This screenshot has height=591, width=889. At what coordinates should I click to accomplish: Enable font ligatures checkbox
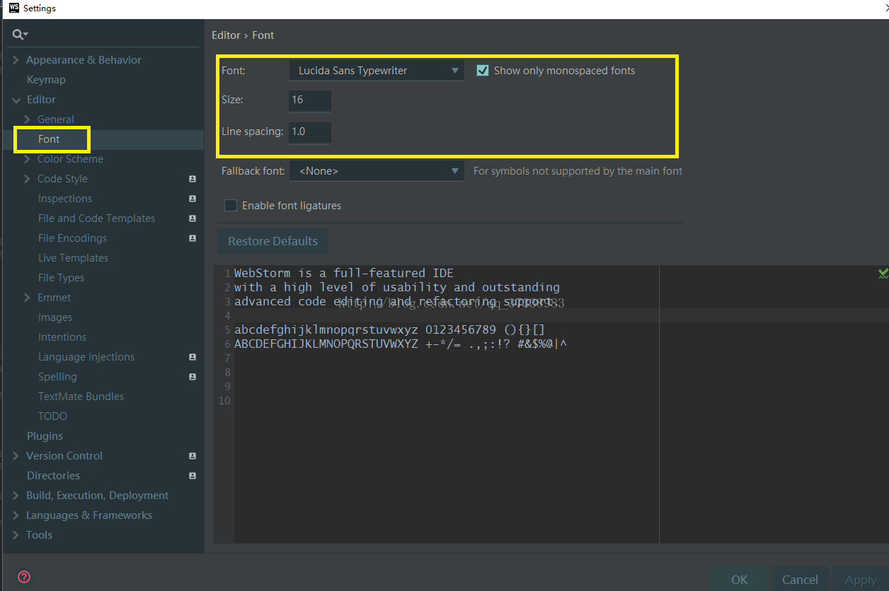(x=231, y=206)
